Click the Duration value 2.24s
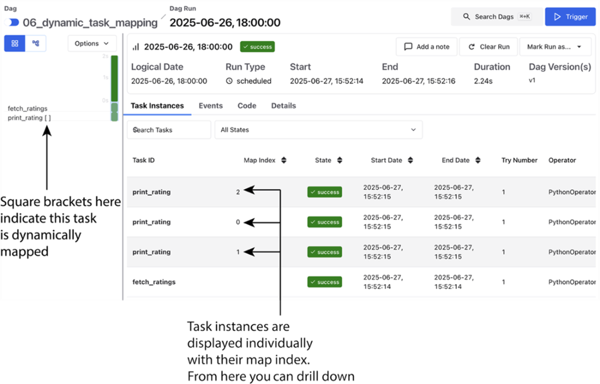Viewport: 600px width, 384px height. (x=483, y=81)
